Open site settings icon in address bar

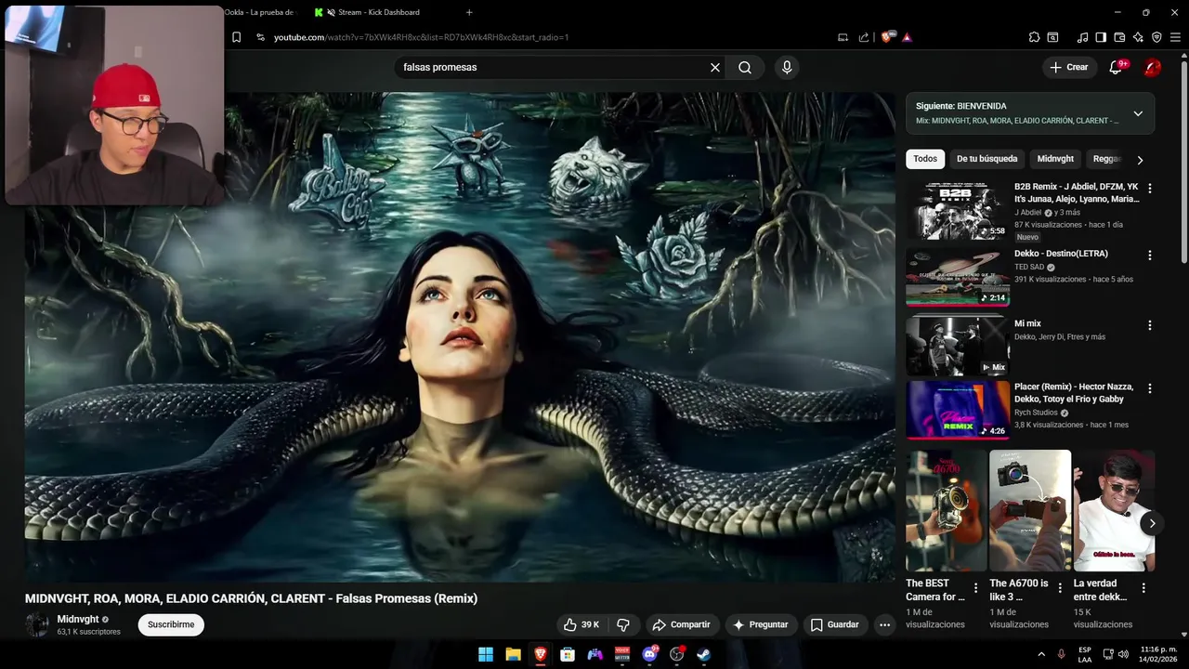(x=260, y=37)
